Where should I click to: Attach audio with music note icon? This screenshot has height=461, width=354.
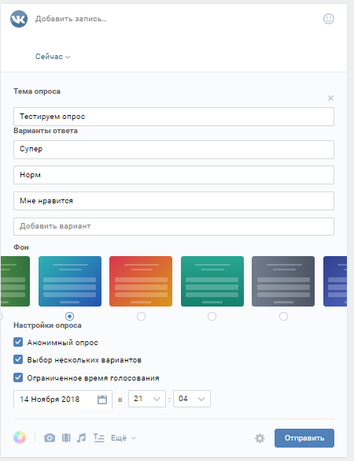[81, 438]
